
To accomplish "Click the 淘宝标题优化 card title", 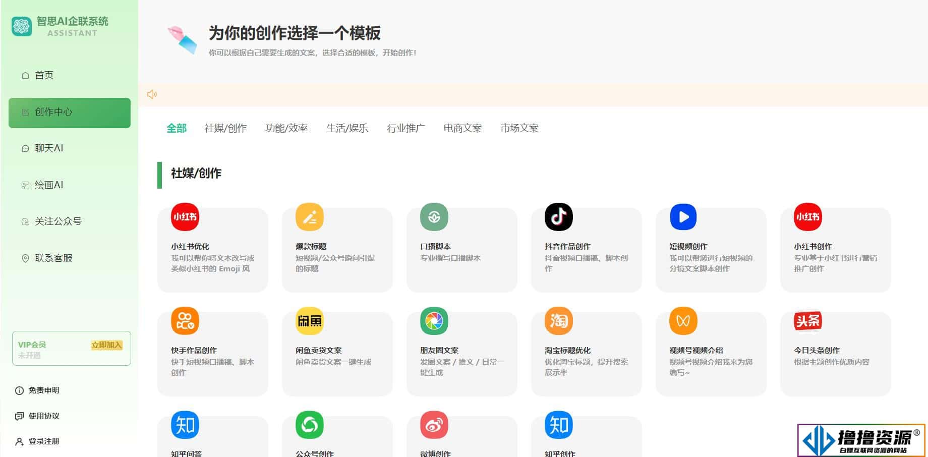I will [x=567, y=351].
